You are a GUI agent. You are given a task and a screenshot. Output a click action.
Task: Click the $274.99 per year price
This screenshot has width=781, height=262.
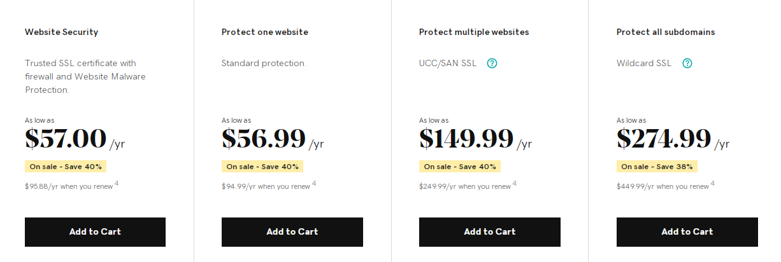(x=673, y=139)
